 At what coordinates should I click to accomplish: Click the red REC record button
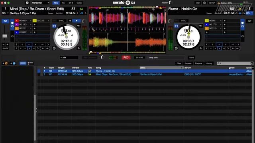(x=126, y=57)
